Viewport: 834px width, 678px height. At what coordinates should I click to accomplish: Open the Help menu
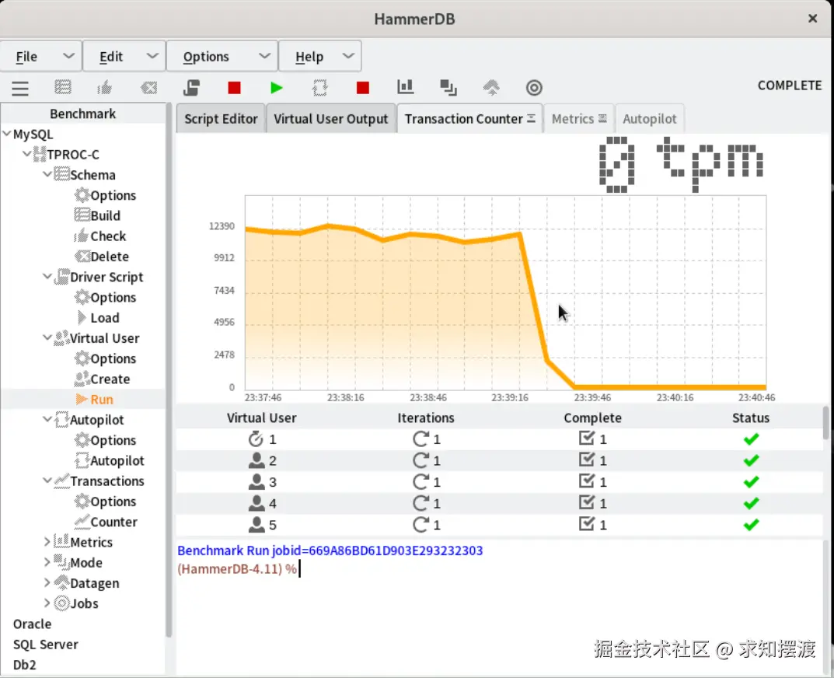pyautogui.click(x=320, y=56)
